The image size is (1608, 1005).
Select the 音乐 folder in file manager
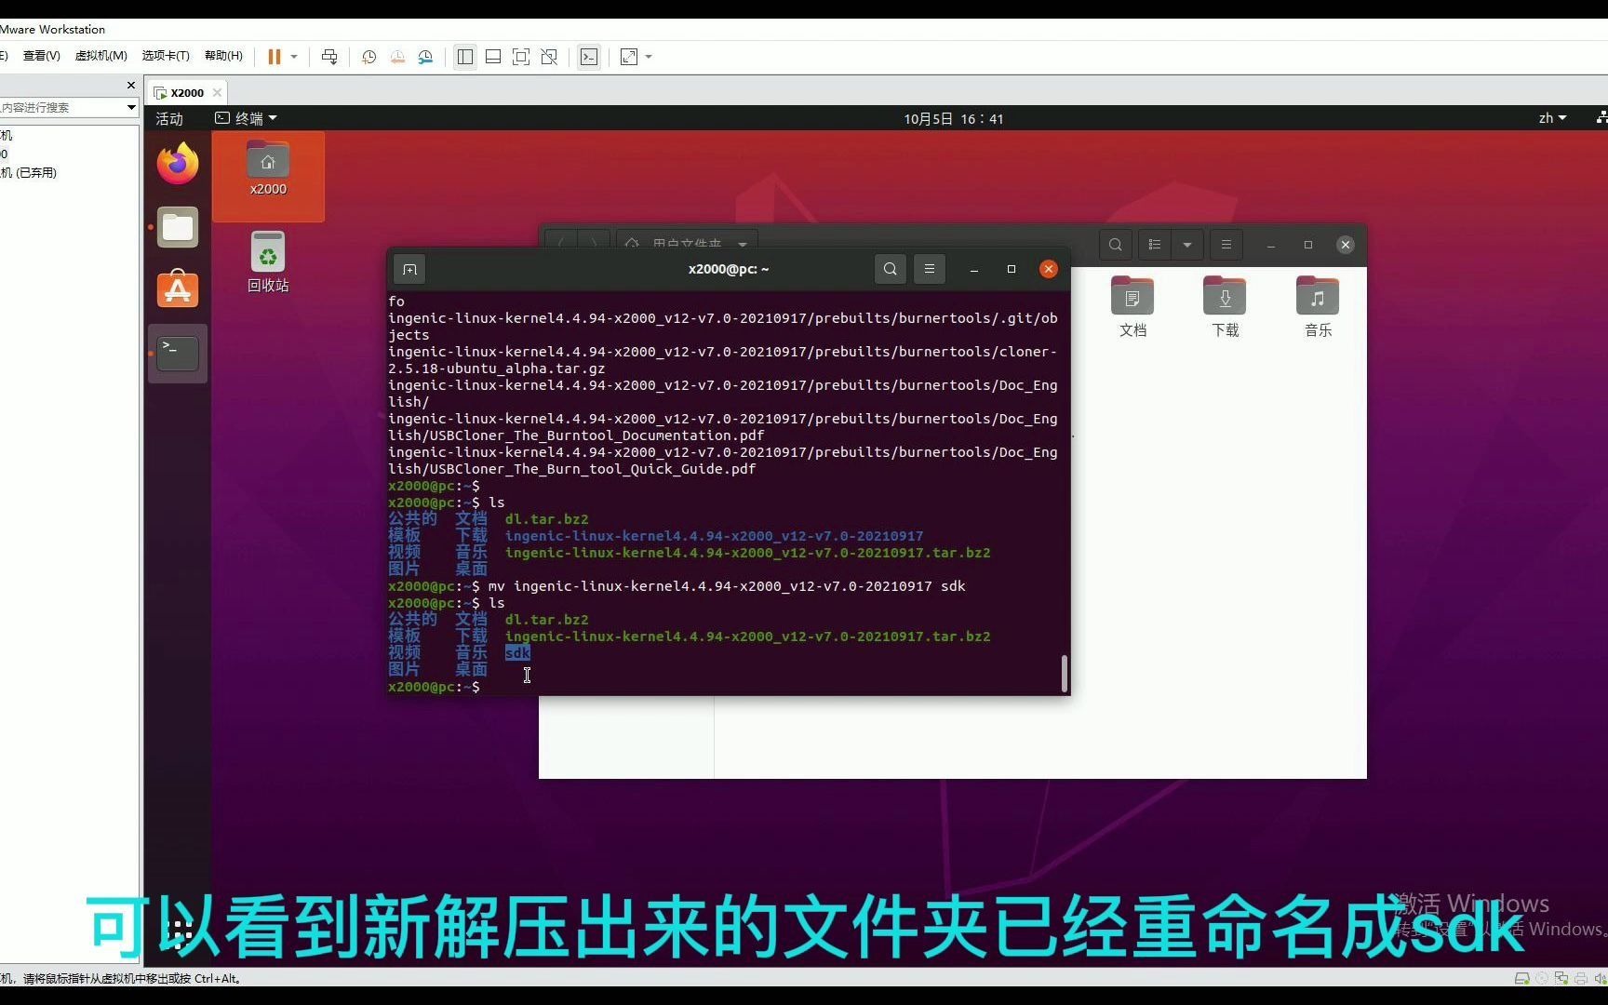(x=1319, y=306)
